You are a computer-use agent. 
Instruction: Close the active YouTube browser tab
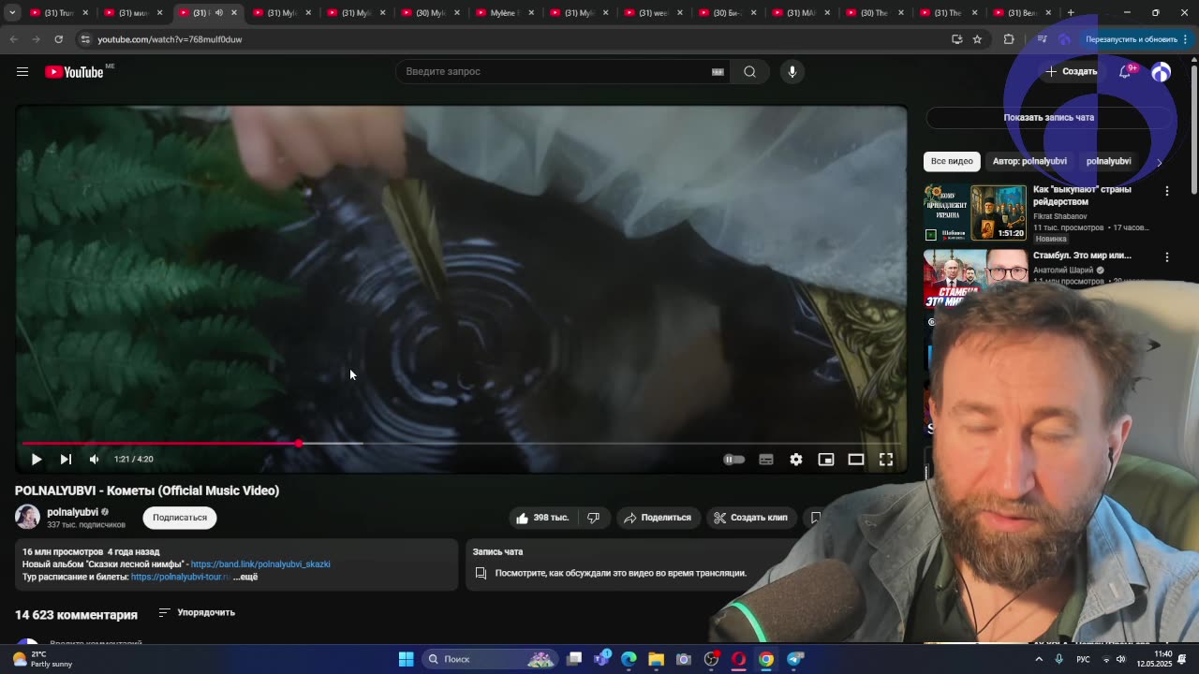(x=234, y=12)
